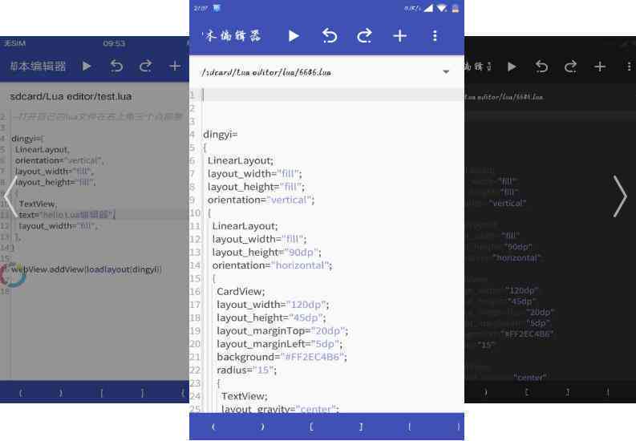The height and width of the screenshot is (441, 636).
Task: Insert the [ symbol from the center bottom bar
Action: point(311,427)
